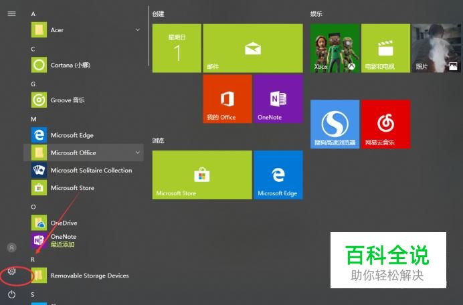Click the 'Groove 音乐' label
463x305 pixels.
68,100
